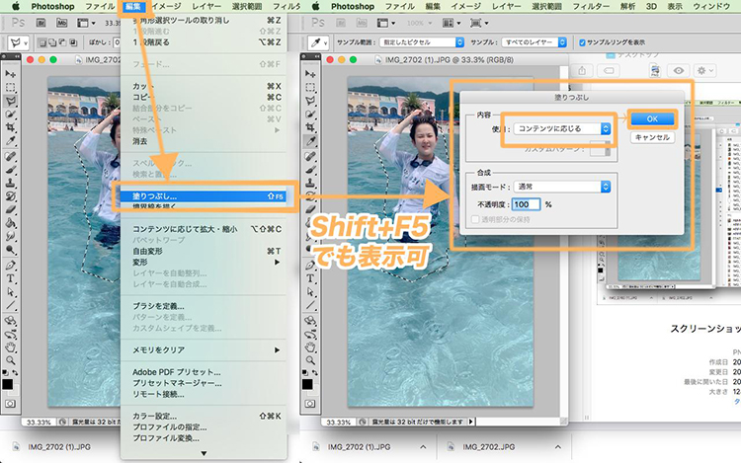This screenshot has width=741, height=463.
Task: Open サンプル dropdown すべてのレイヤー
Action: (534, 42)
